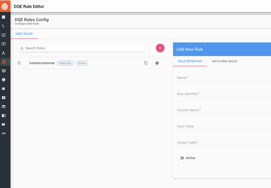Select the Rule Definition tab
This screenshot has width=271, height=188.
tap(190, 61)
